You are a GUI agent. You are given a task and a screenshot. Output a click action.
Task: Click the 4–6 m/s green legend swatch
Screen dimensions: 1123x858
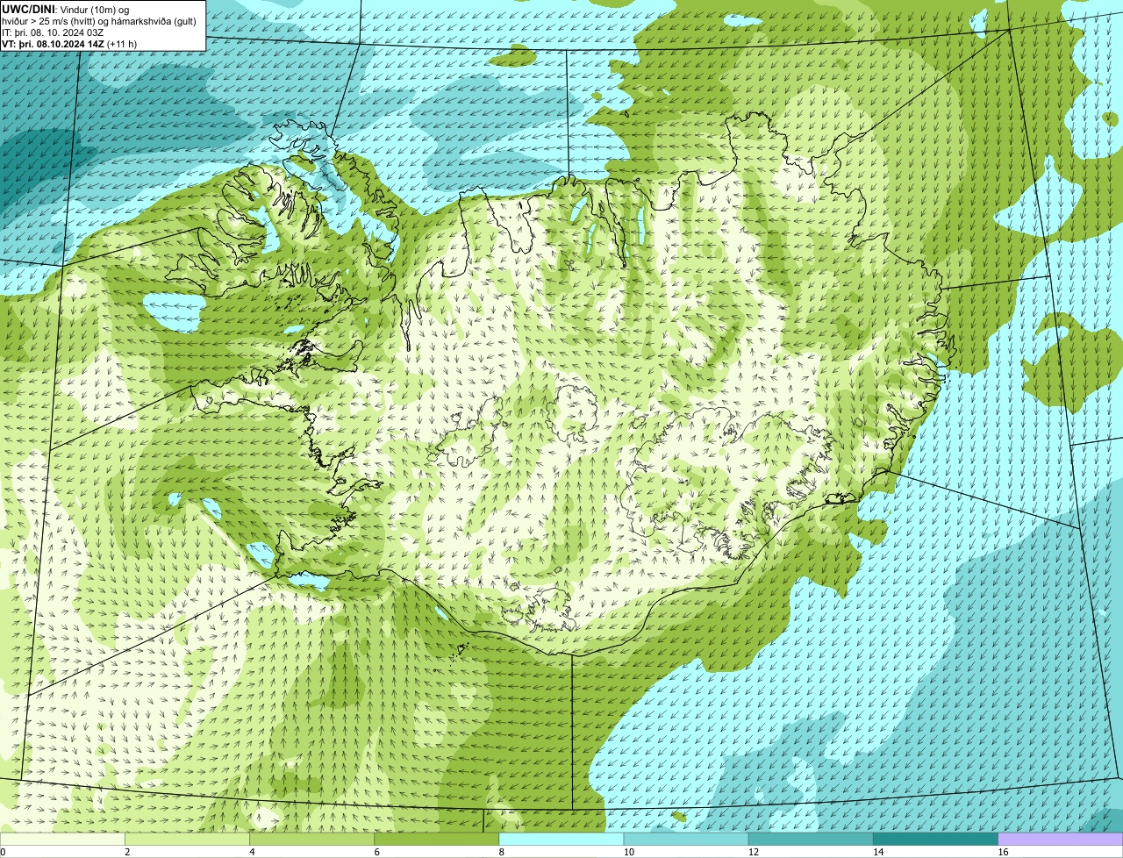311,840
